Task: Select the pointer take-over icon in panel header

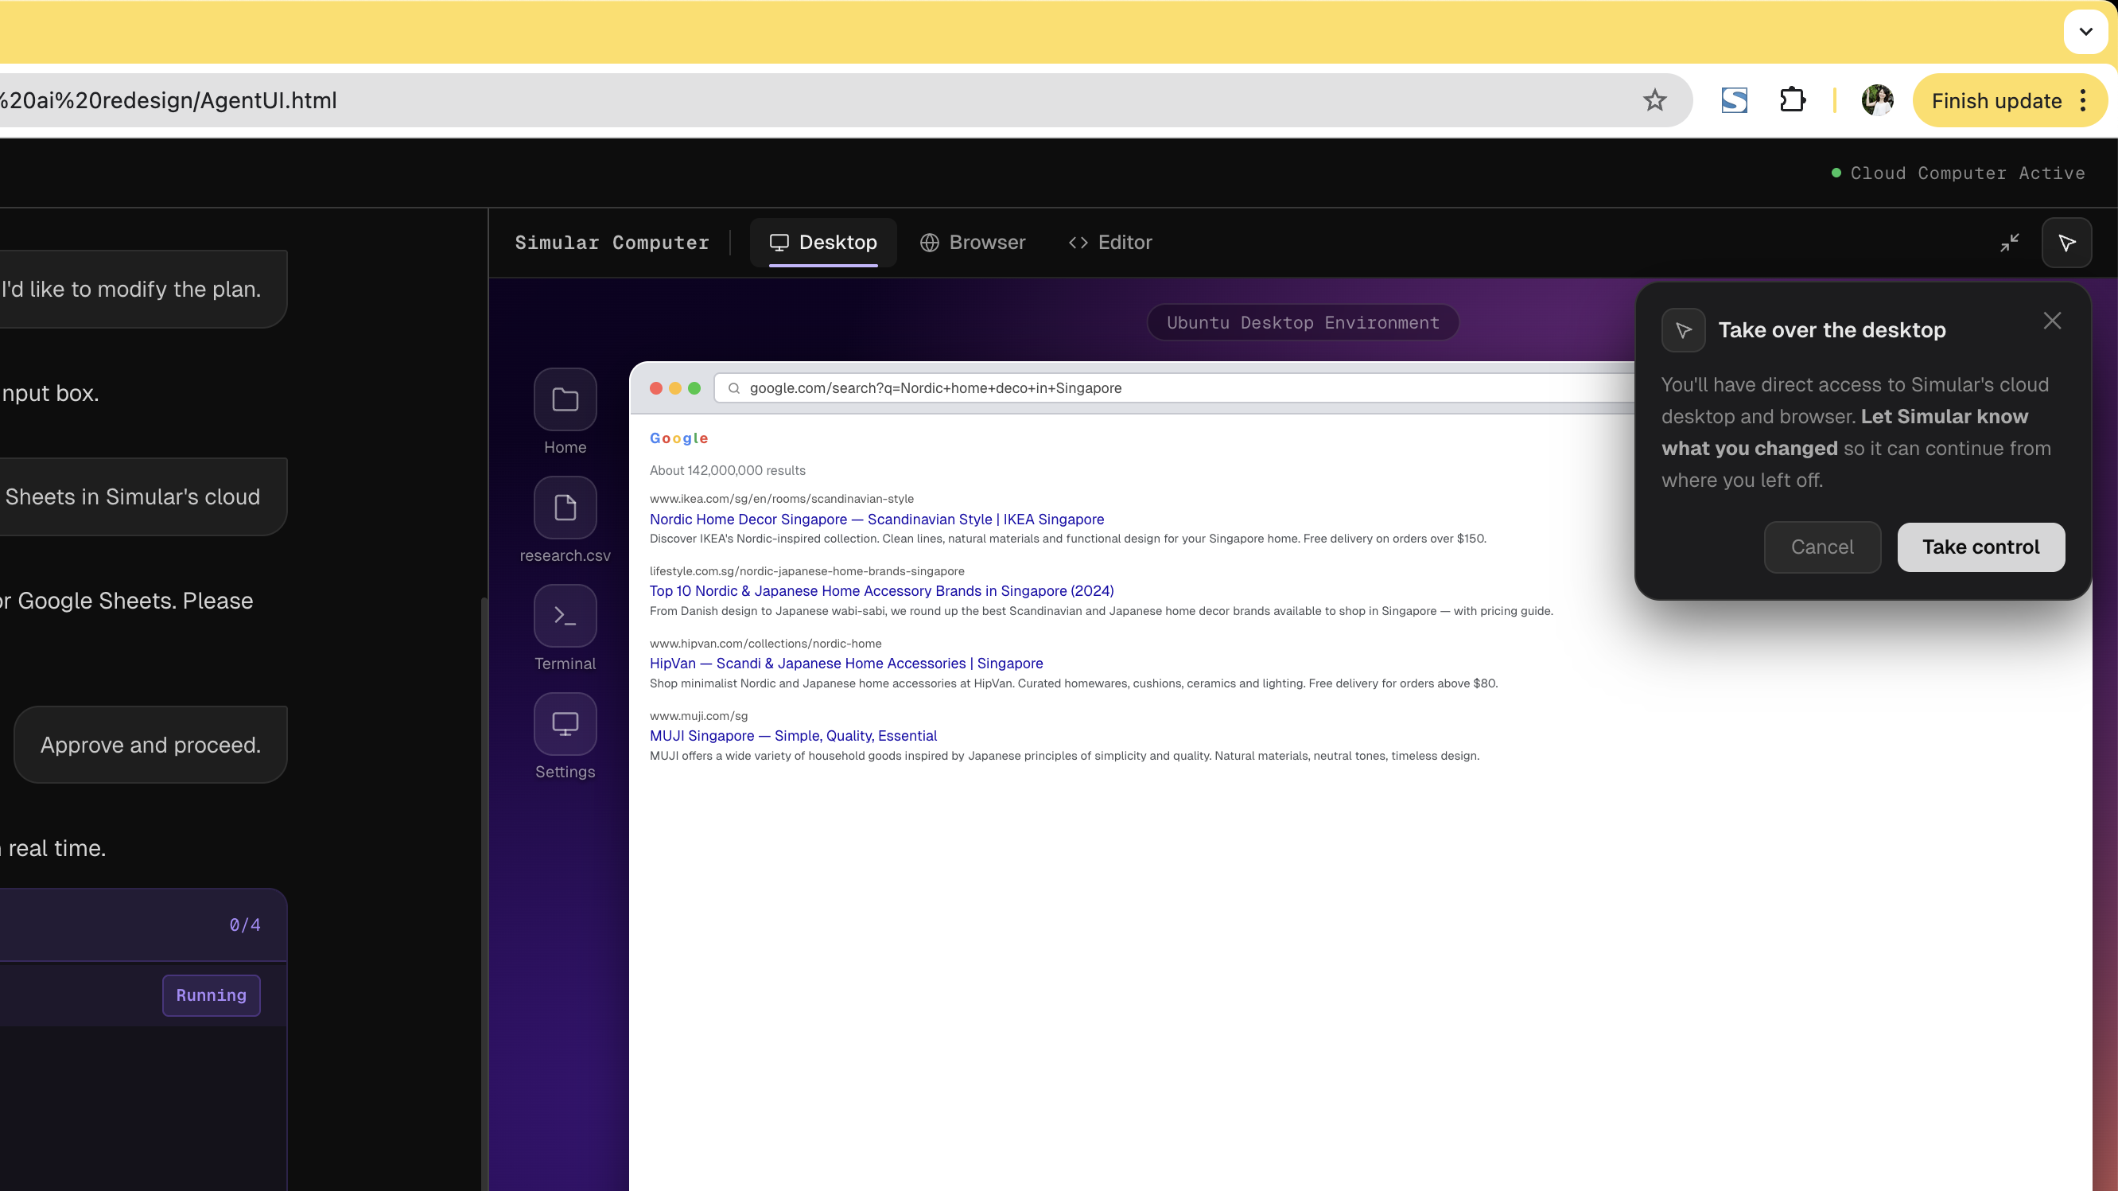Action: 2068,242
